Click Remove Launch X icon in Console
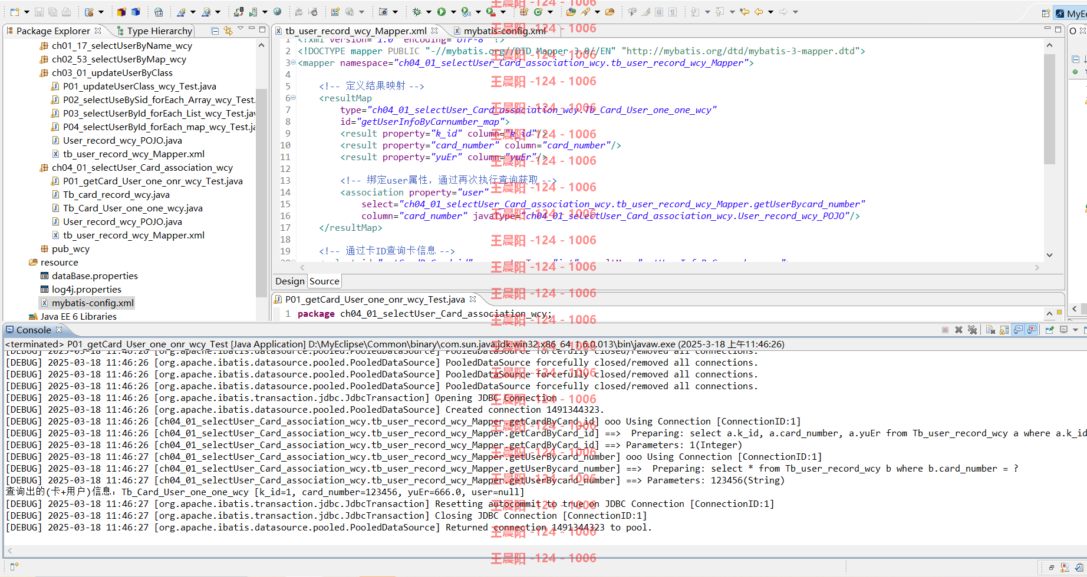The height and width of the screenshot is (577, 1087). (x=958, y=330)
